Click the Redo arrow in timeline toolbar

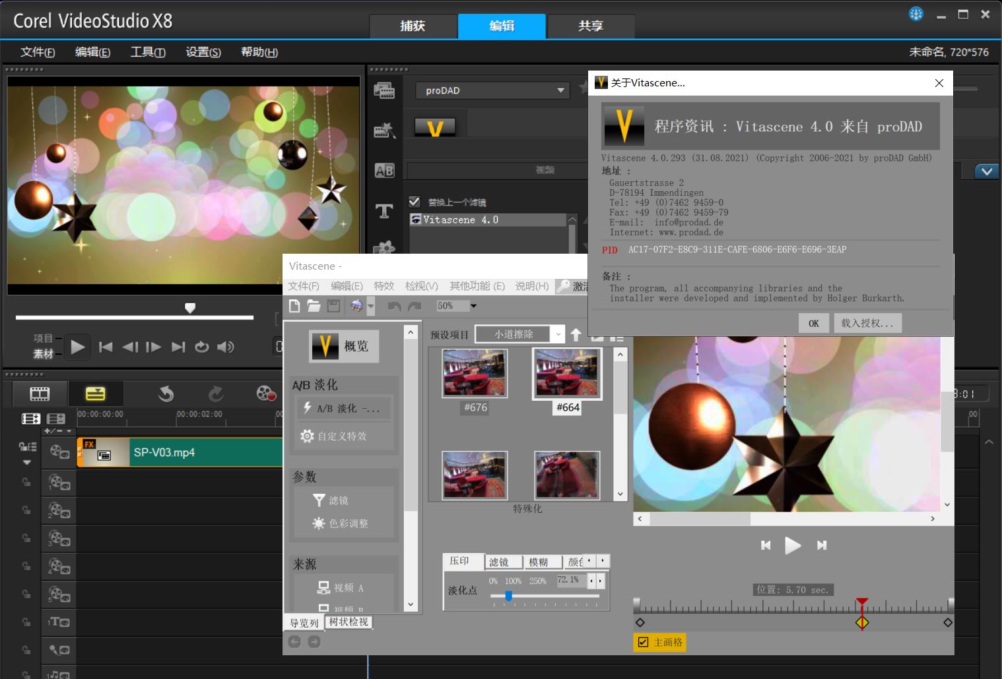216,394
